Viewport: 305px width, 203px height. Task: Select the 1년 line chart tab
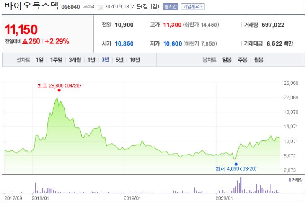(x=91, y=60)
